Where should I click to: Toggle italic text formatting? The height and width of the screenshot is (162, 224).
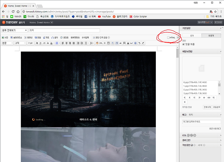point(44,43)
